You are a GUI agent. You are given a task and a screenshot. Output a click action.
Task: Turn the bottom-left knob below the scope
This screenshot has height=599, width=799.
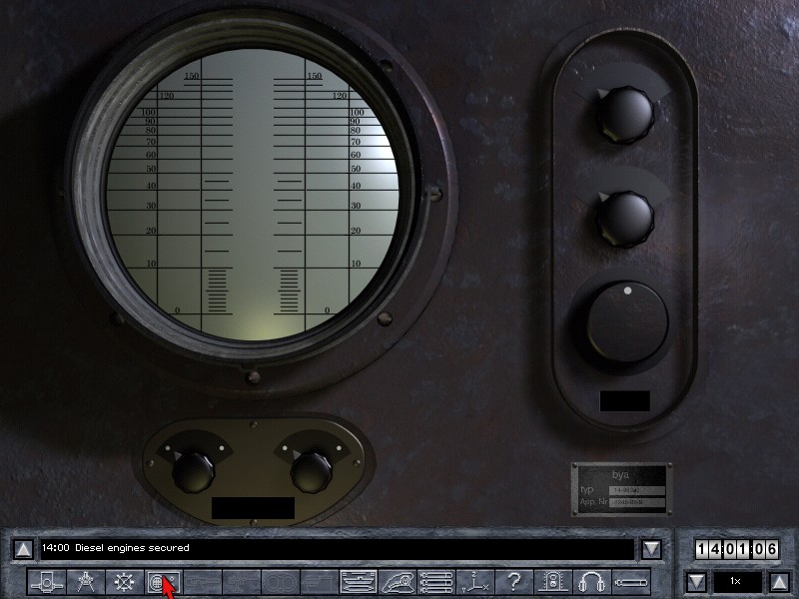(194, 467)
